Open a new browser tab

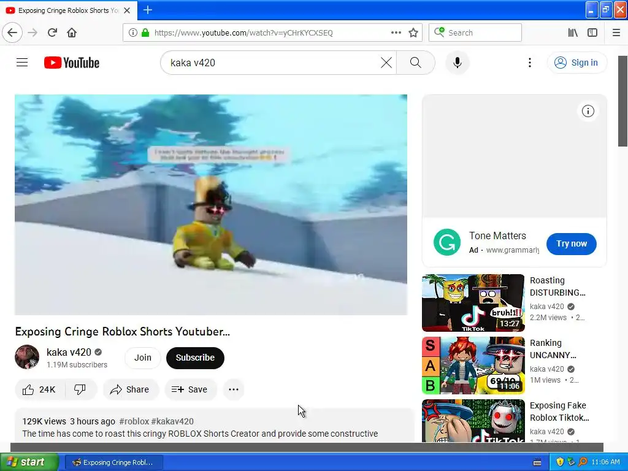[147, 10]
